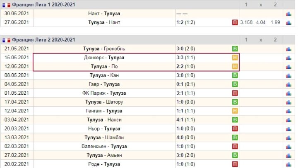Image resolution: width=298 pixels, height=168 pixels.
Task: Open match Нант - Тулуза on 30.05.2021
Action: (104, 14)
